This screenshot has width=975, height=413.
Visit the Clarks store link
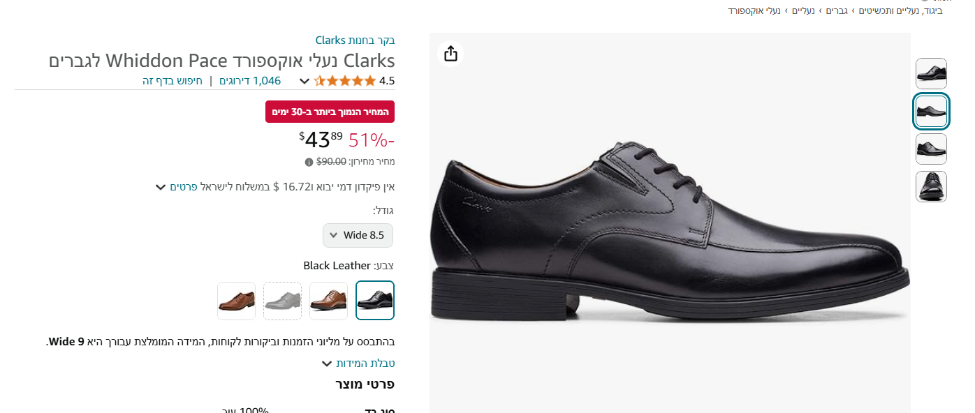[355, 40]
